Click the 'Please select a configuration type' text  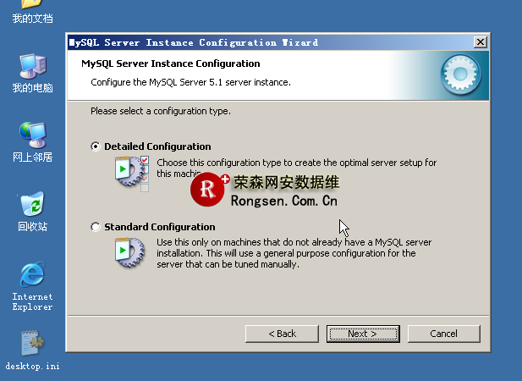pos(161,111)
